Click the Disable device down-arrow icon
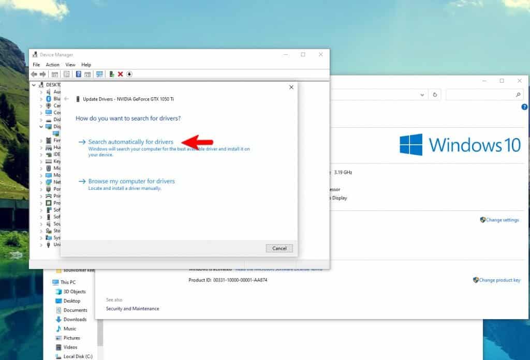This screenshot has height=360, width=530. [x=129, y=74]
